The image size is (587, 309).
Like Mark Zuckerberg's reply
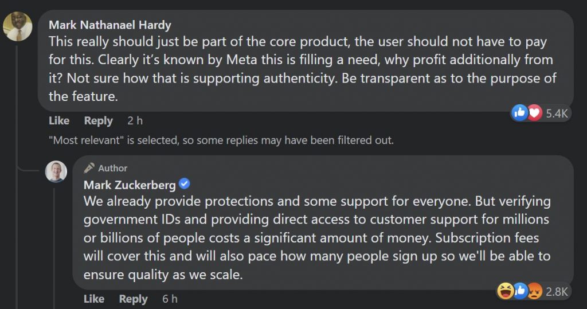point(94,299)
